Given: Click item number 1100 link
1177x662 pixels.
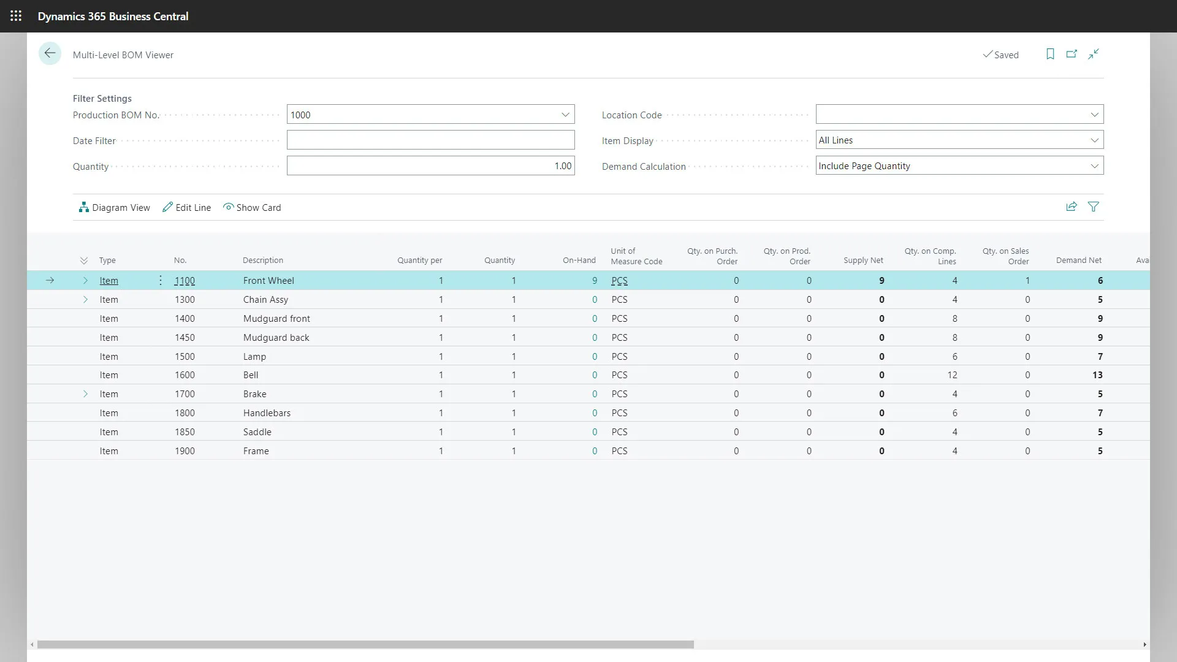Looking at the screenshot, I should [185, 281].
